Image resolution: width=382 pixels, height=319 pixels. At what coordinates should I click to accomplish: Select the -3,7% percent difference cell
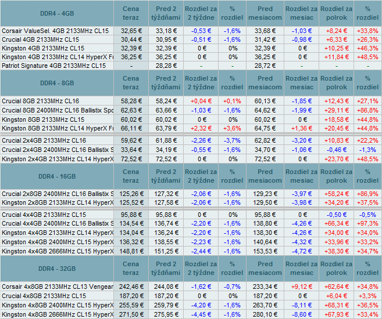click(x=232, y=140)
